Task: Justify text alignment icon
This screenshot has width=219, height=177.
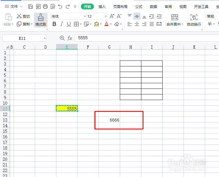Action: pos(152,24)
